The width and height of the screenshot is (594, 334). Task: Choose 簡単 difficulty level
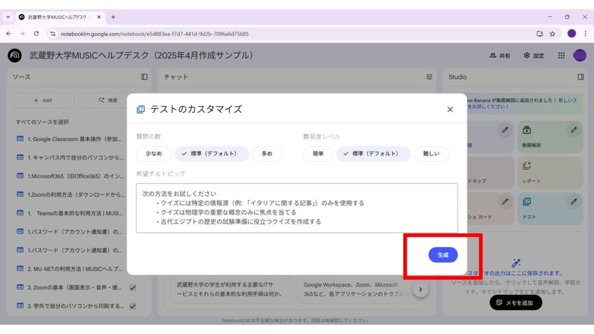(x=318, y=154)
